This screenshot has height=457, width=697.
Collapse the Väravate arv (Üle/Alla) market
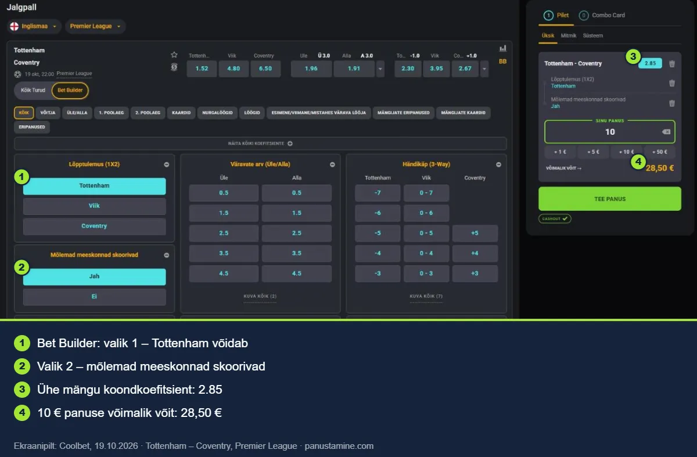(332, 165)
